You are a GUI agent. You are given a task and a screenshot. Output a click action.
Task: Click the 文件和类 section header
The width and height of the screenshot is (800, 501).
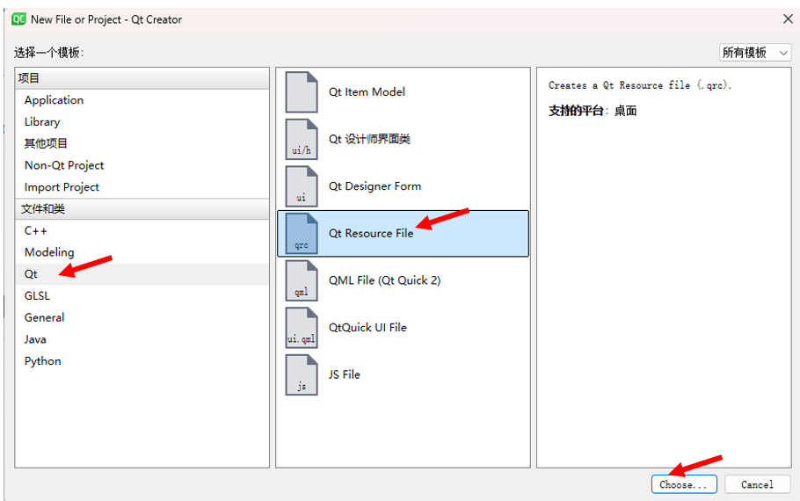pos(142,209)
